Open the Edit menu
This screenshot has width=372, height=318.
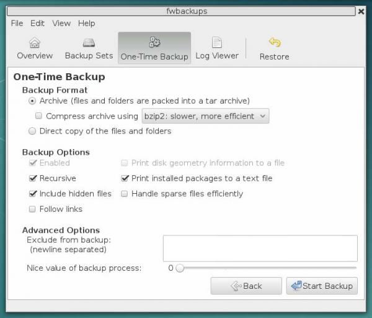click(37, 24)
